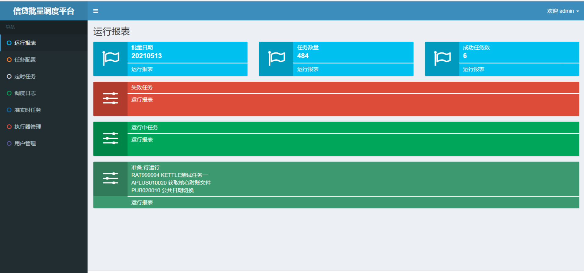Click 运行报表 link under 失败任务
Viewport: 584px width, 273px height.
pyautogui.click(x=142, y=100)
